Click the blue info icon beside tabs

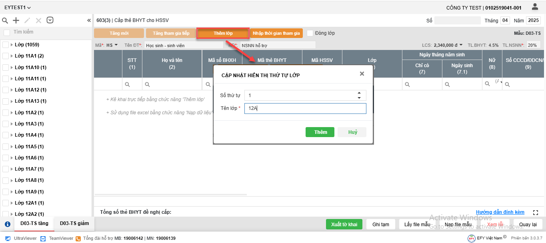[7, 224]
